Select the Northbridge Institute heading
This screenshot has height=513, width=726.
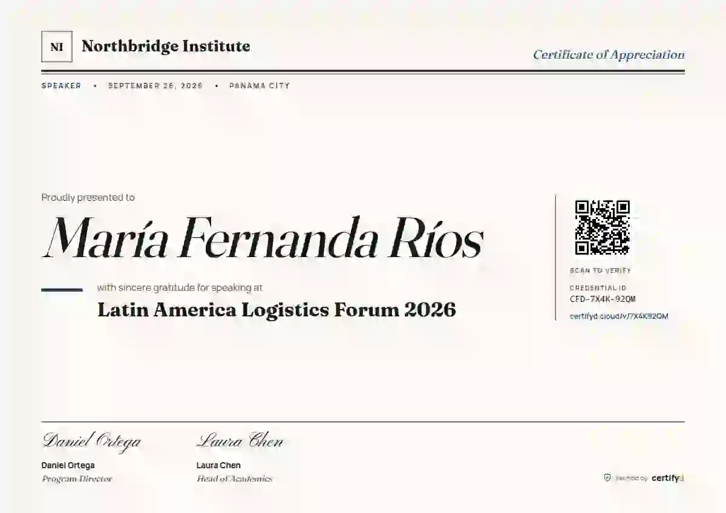[x=166, y=46]
